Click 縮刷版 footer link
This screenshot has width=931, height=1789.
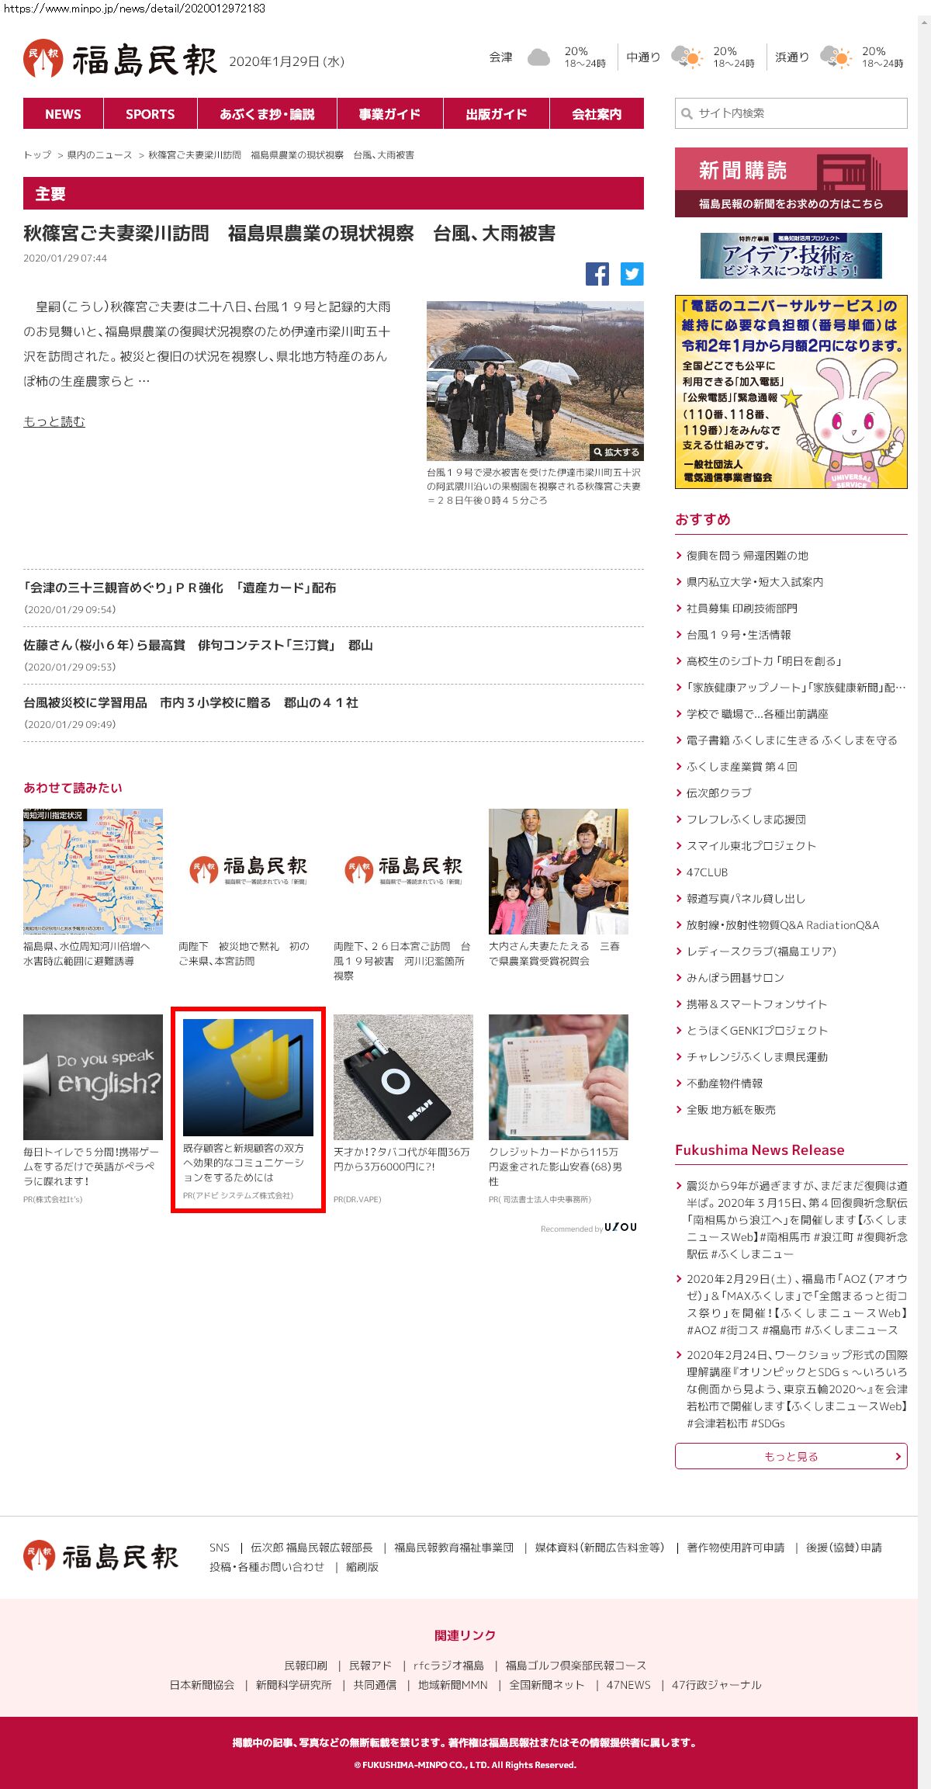362,1567
